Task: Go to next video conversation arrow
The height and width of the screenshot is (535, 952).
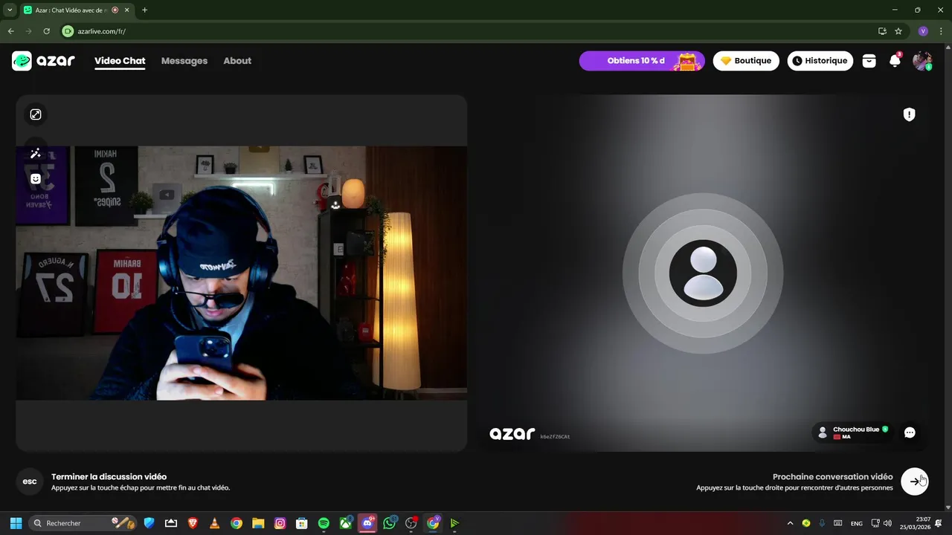Action: point(915,481)
